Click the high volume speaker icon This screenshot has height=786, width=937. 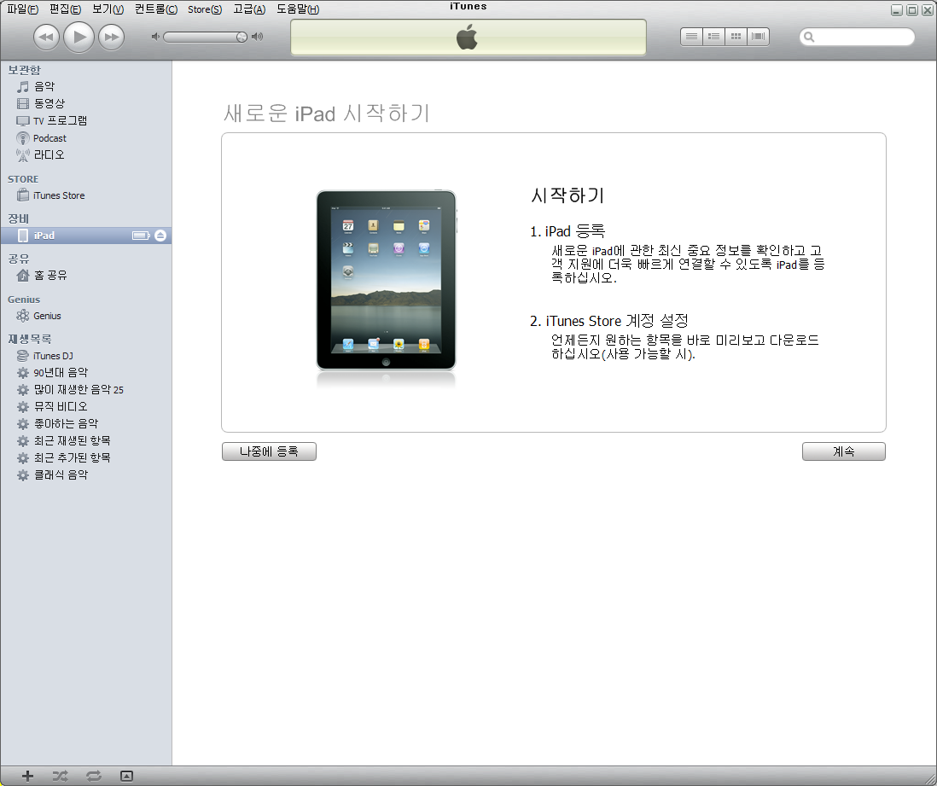tap(258, 37)
